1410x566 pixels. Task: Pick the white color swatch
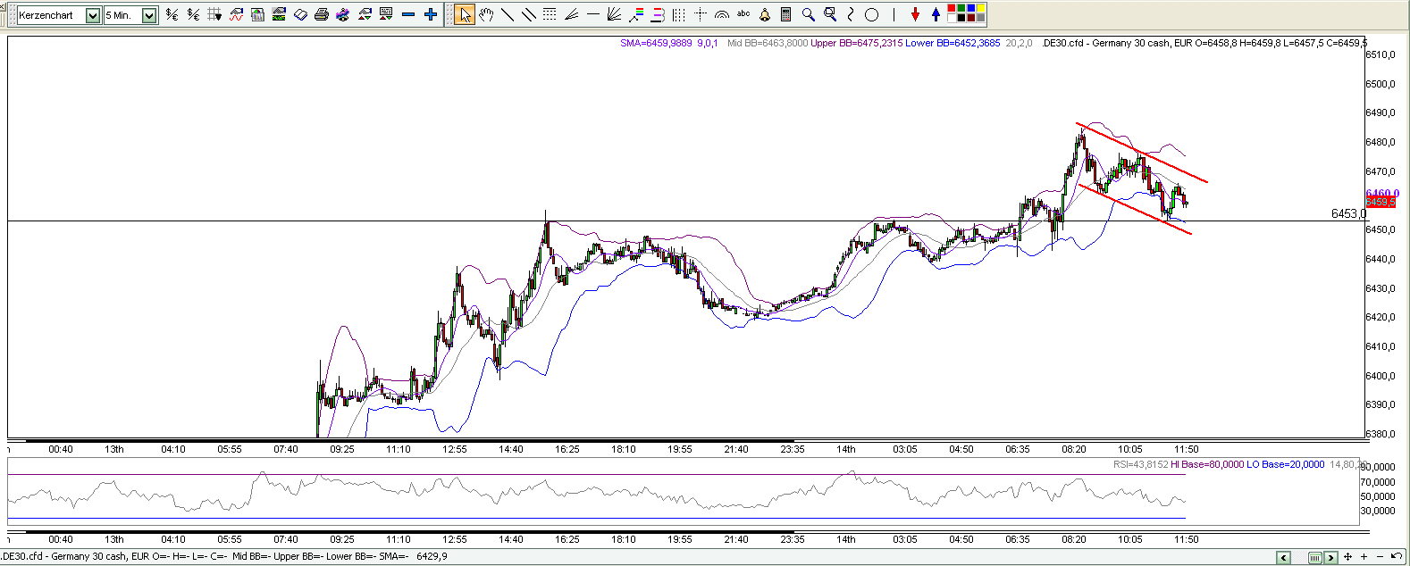coord(952,18)
